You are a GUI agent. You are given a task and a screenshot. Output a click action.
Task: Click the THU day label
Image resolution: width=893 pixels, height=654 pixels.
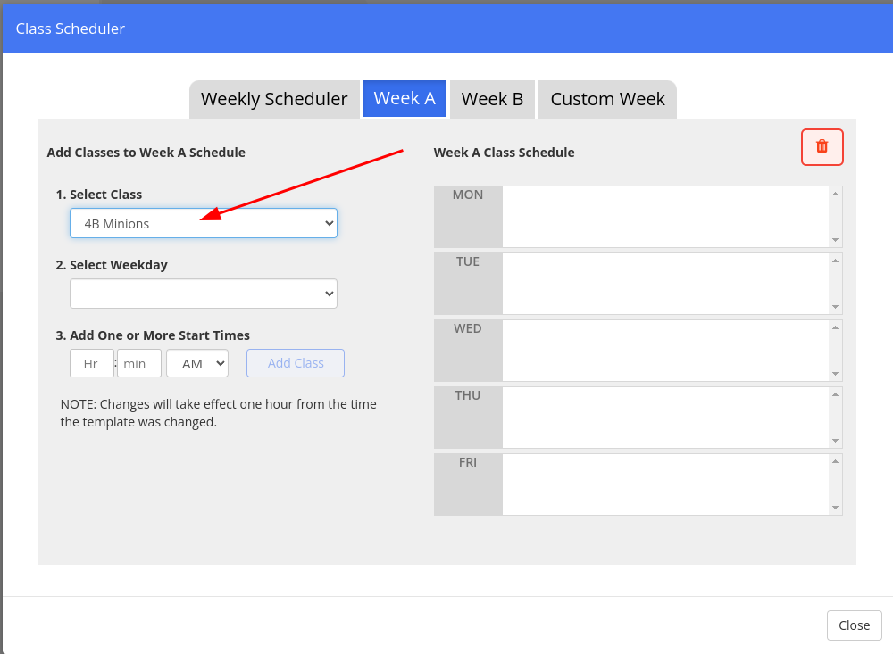[468, 395]
